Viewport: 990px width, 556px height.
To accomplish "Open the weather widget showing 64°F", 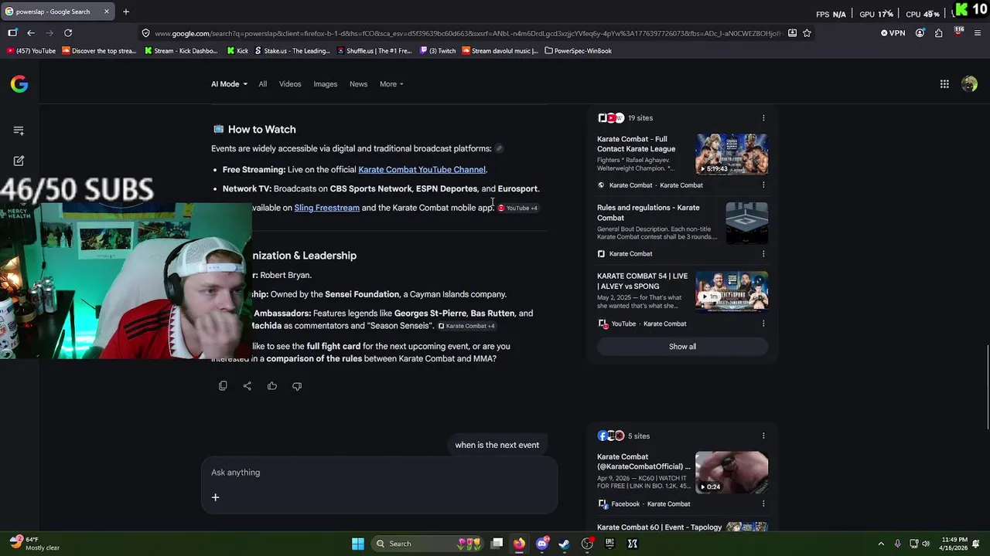I will click(x=35, y=544).
